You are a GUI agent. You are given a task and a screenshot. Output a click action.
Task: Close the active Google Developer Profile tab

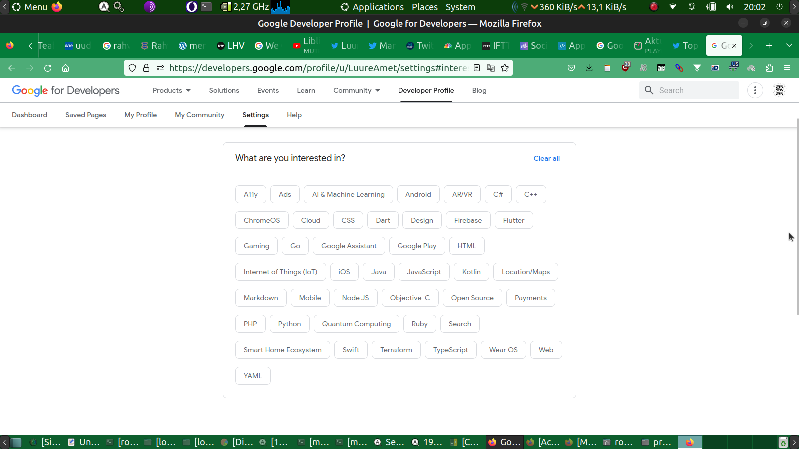734,46
